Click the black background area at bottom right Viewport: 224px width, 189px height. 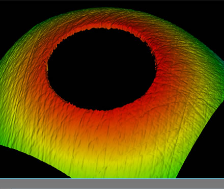point(204,153)
